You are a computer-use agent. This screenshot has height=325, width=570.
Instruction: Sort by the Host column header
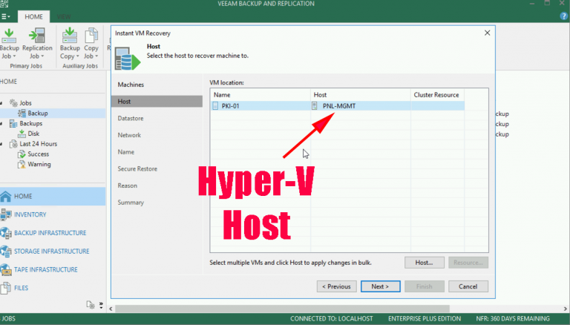[361, 95]
